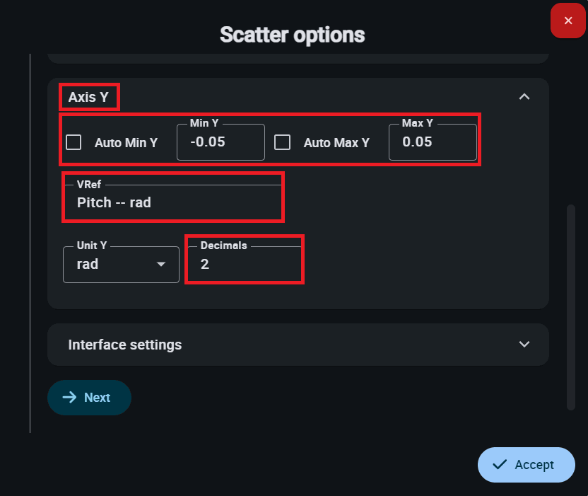Click the vertical scrollbar thumb
The width and height of the screenshot is (588, 496).
point(570,306)
